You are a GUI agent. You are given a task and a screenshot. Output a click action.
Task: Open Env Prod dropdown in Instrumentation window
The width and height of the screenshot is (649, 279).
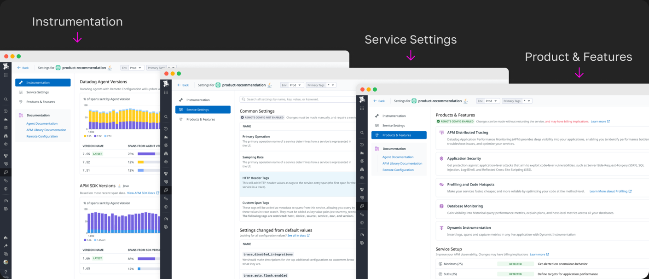tap(133, 68)
